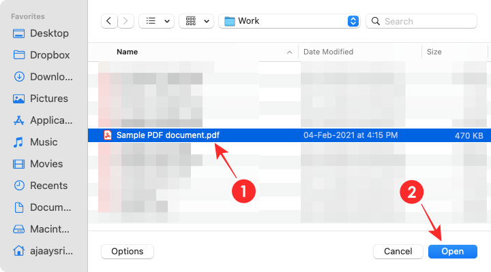This screenshot has height=272, width=491.
Task: Click the Cancel button
Action: pyautogui.click(x=398, y=252)
